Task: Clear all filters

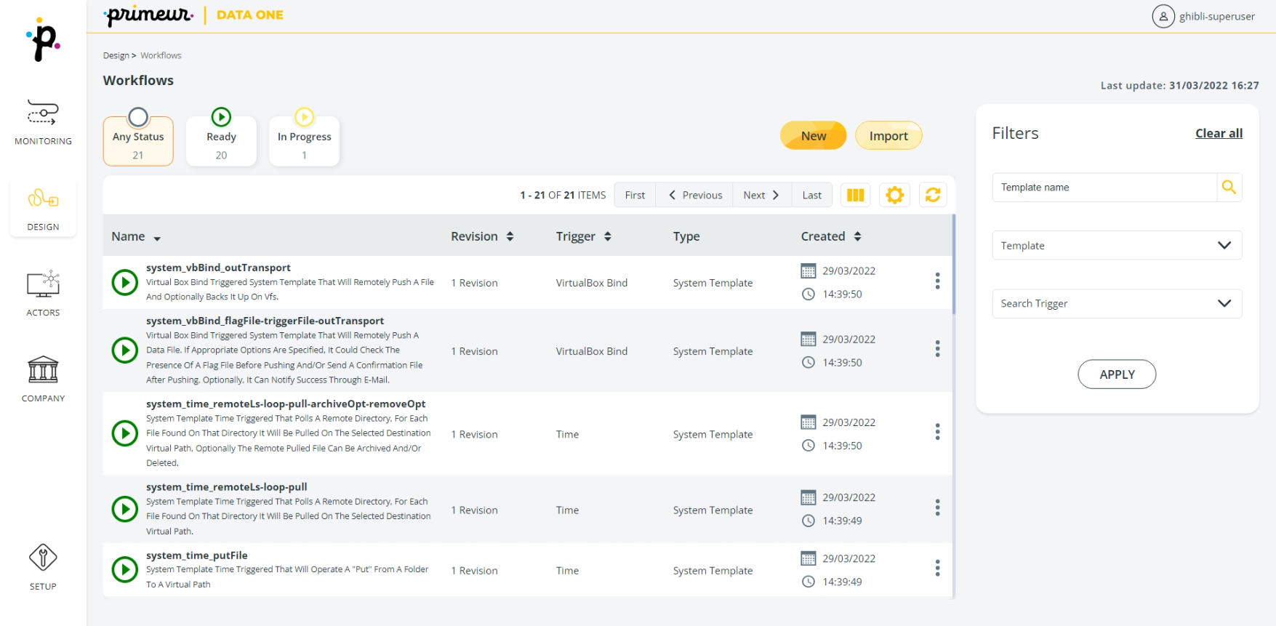Action: [x=1219, y=133]
